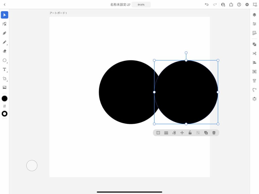Lock the selected circle
The image size is (259, 194).
click(190, 133)
